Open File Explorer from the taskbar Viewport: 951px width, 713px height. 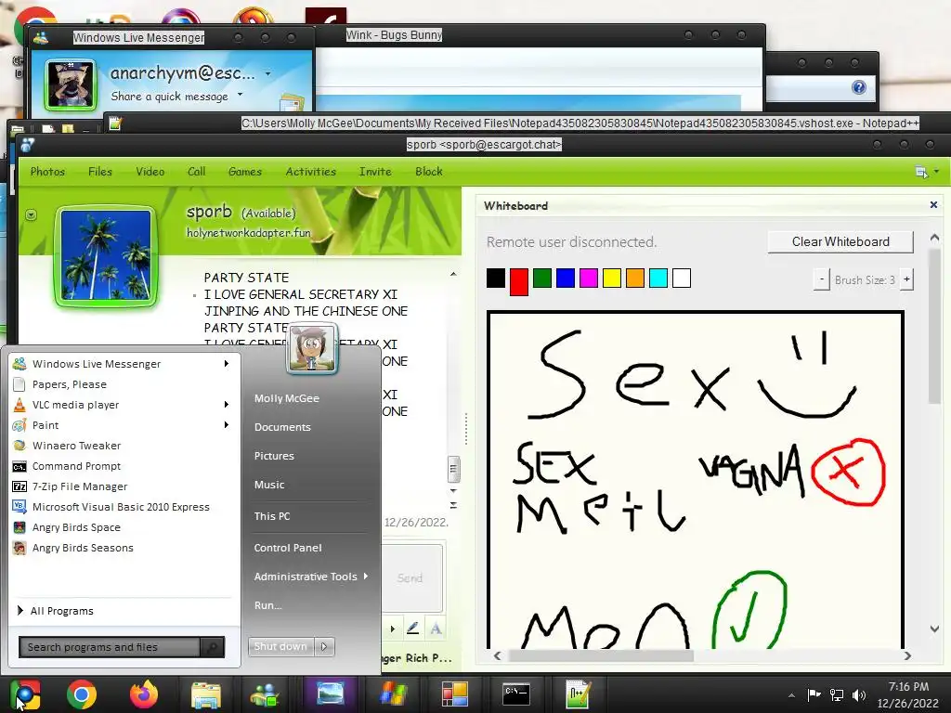[x=206, y=694]
